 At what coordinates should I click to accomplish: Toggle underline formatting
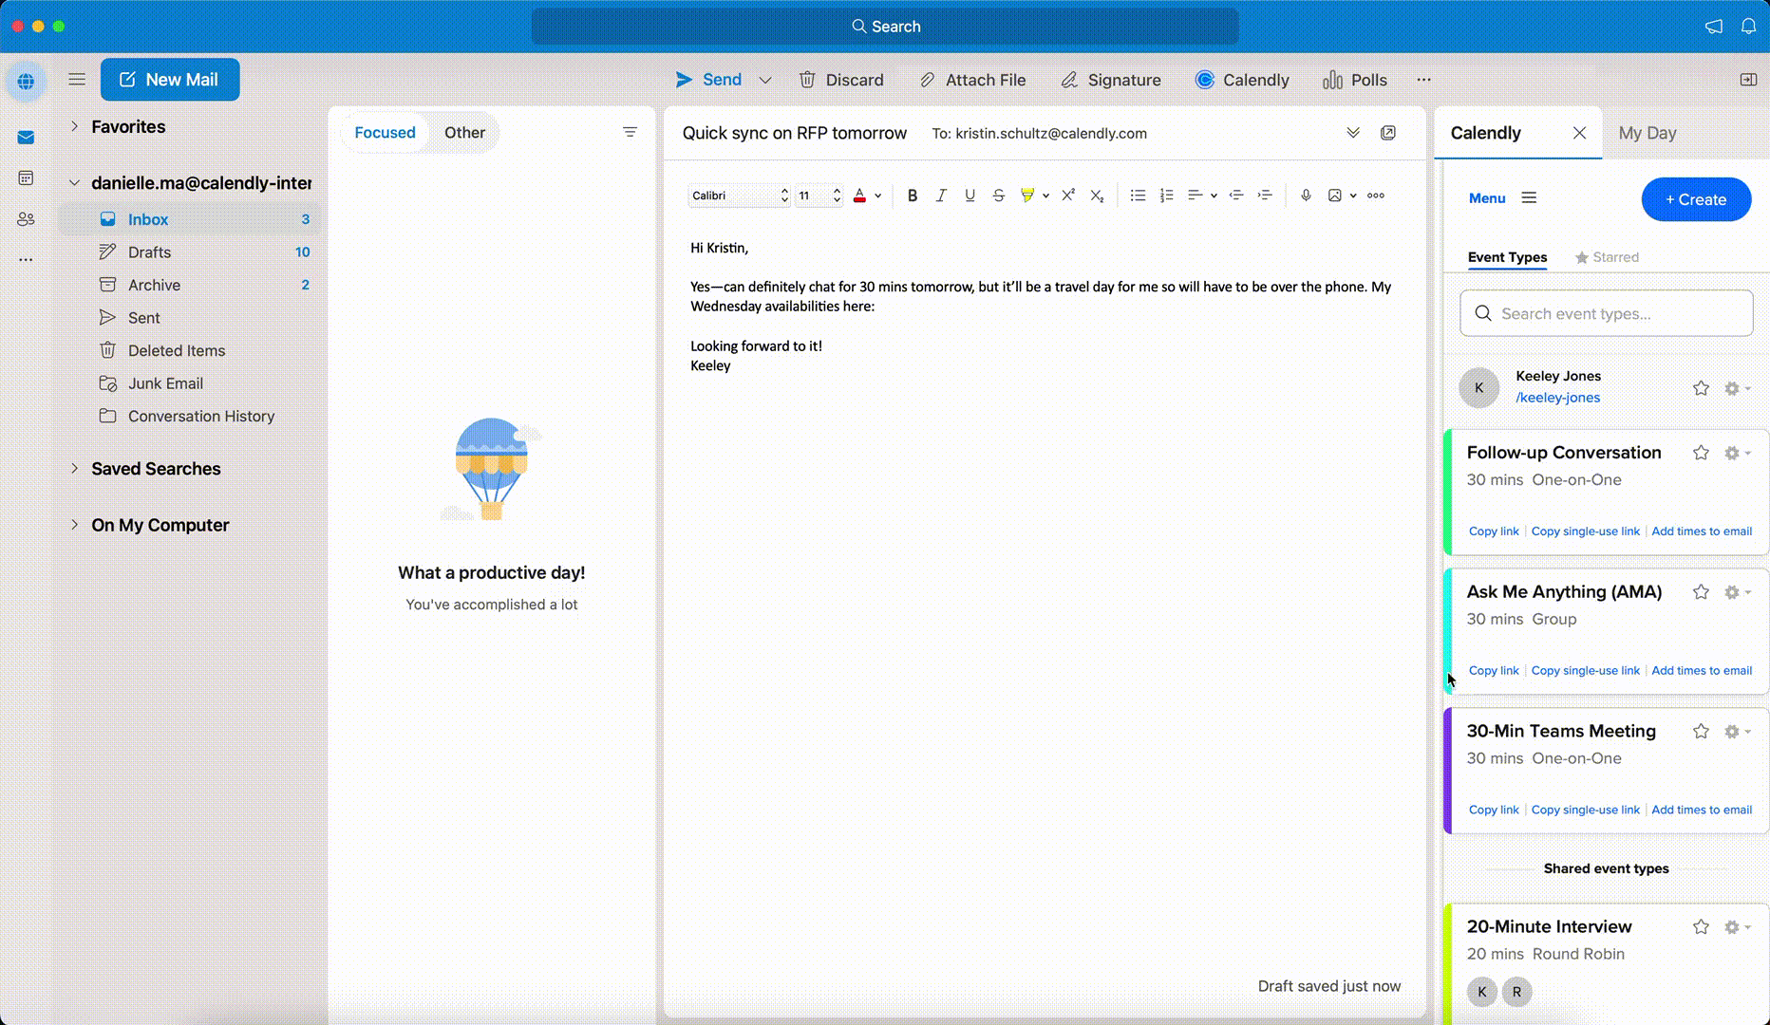(x=970, y=196)
